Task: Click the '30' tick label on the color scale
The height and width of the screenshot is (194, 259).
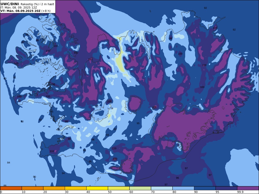Action: tap(67, 192)
